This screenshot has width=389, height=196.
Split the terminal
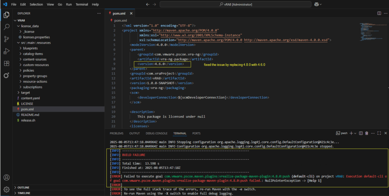pos(361,133)
